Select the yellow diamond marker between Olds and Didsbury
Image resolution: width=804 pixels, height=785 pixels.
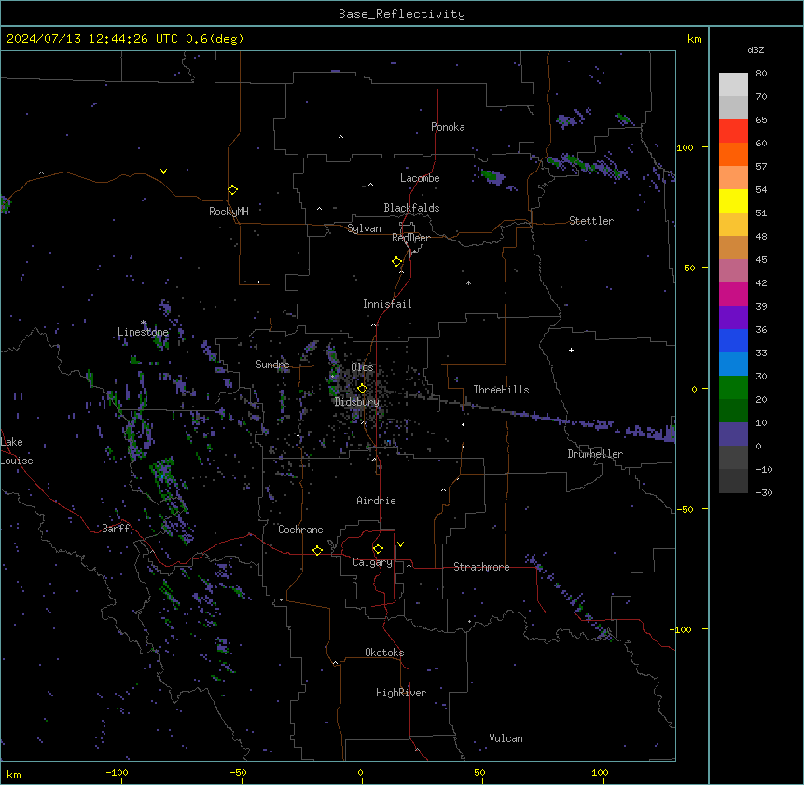point(362,389)
